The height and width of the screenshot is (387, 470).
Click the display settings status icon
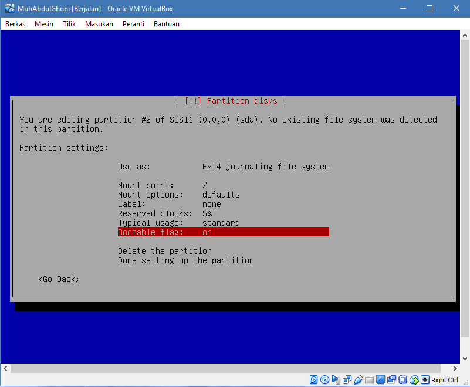pyautogui.click(x=380, y=380)
